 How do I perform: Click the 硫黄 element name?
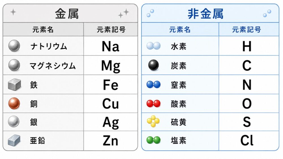point(179,122)
